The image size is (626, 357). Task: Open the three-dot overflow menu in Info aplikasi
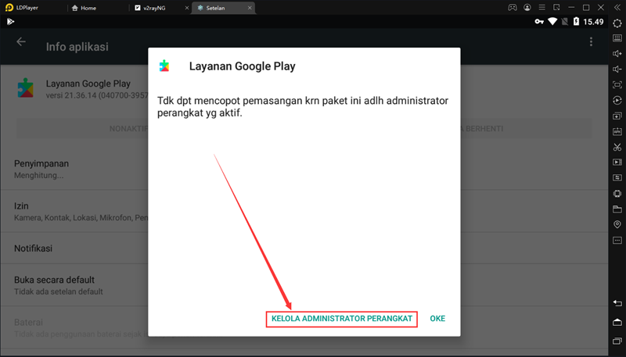pos(591,41)
